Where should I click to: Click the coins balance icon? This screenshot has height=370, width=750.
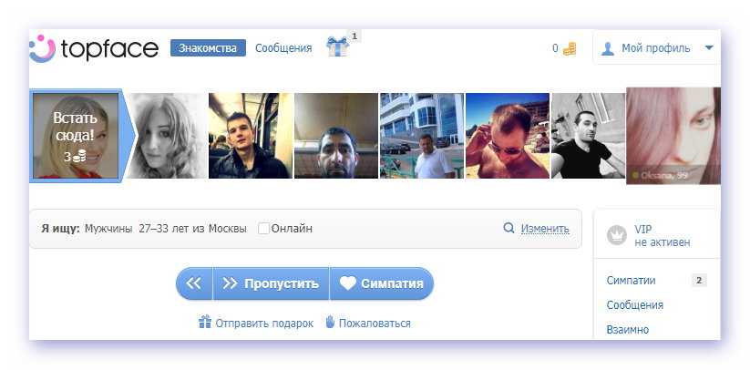pyautogui.click(x=570, y=48)
